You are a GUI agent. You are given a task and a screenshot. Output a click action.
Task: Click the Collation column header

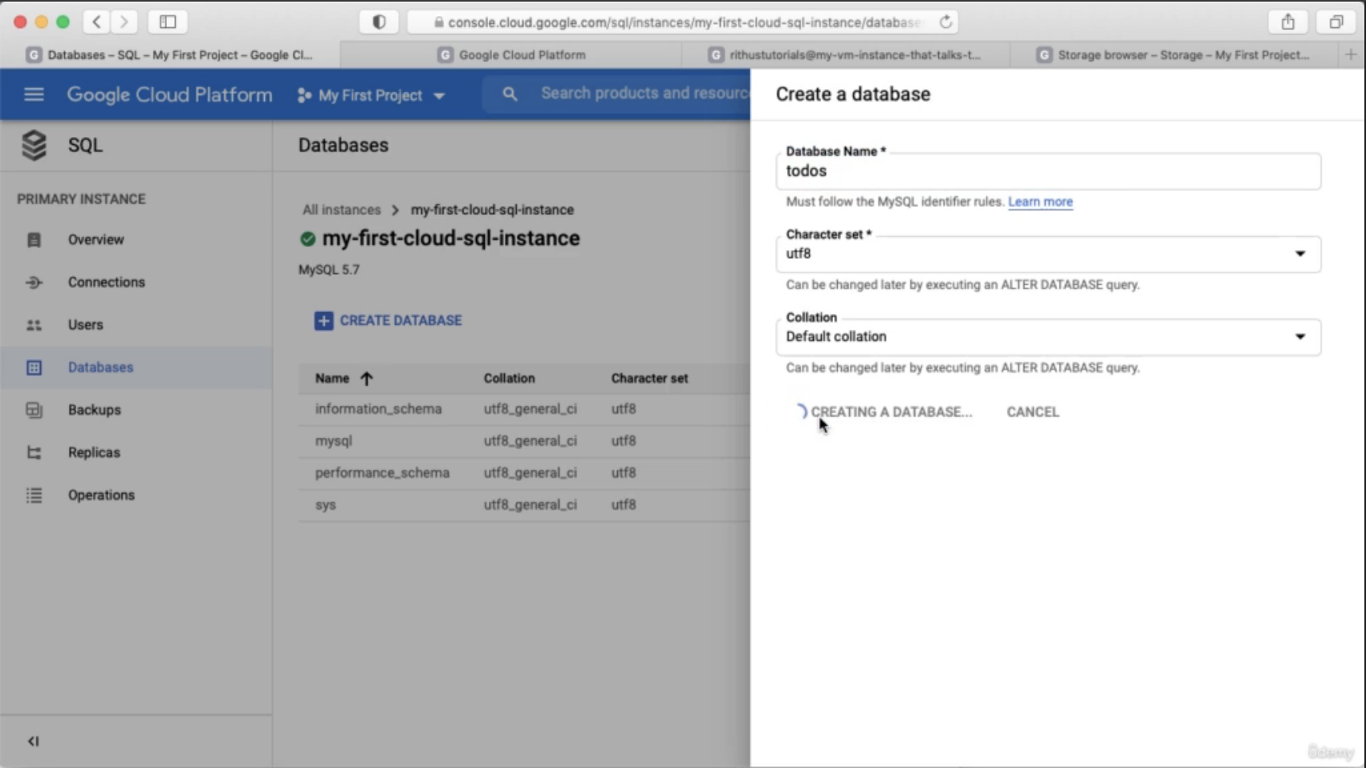pos(509,378)
